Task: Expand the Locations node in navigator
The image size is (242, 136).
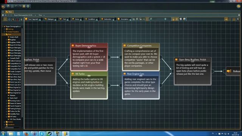Action: [5, 125]
